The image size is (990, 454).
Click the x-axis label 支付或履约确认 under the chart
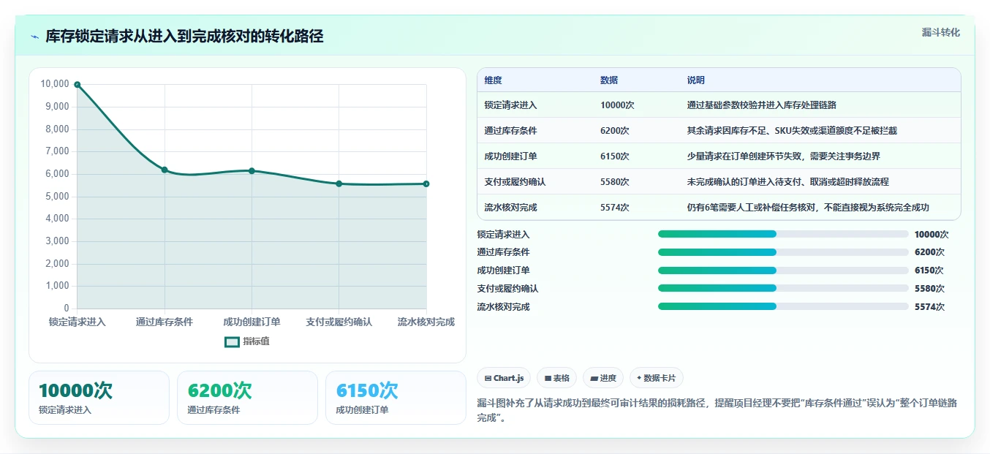click(x=339, y=322)
